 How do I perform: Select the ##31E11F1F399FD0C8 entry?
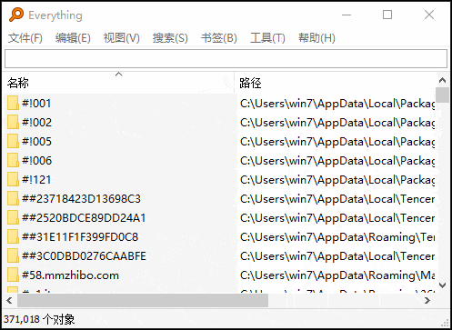click(x=80, y=237)
